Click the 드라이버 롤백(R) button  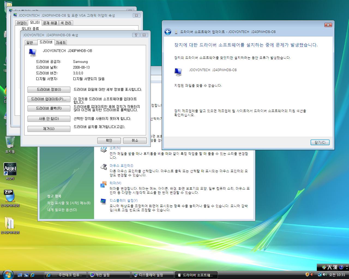click(x=49, y=108)
